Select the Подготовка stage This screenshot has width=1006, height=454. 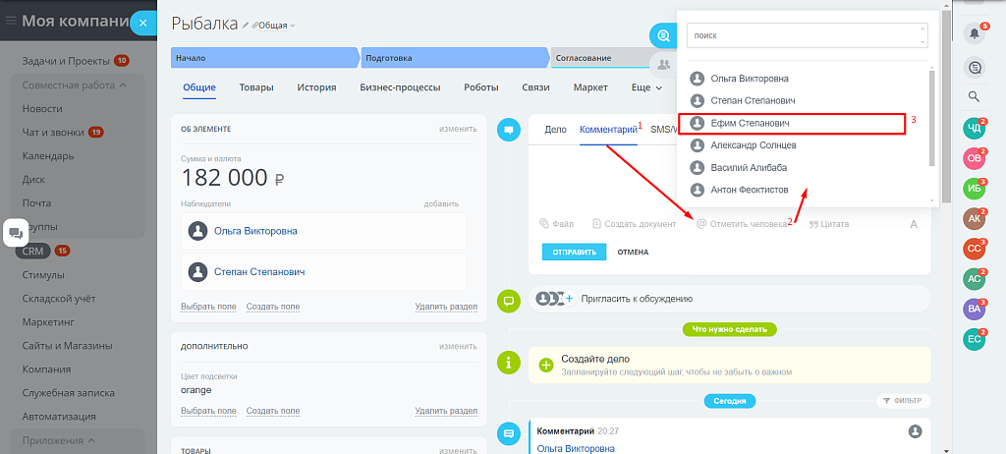[454, 58]
